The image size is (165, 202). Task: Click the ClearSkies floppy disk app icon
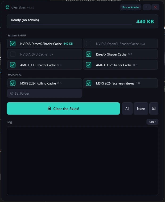click(x=7, y=7)
